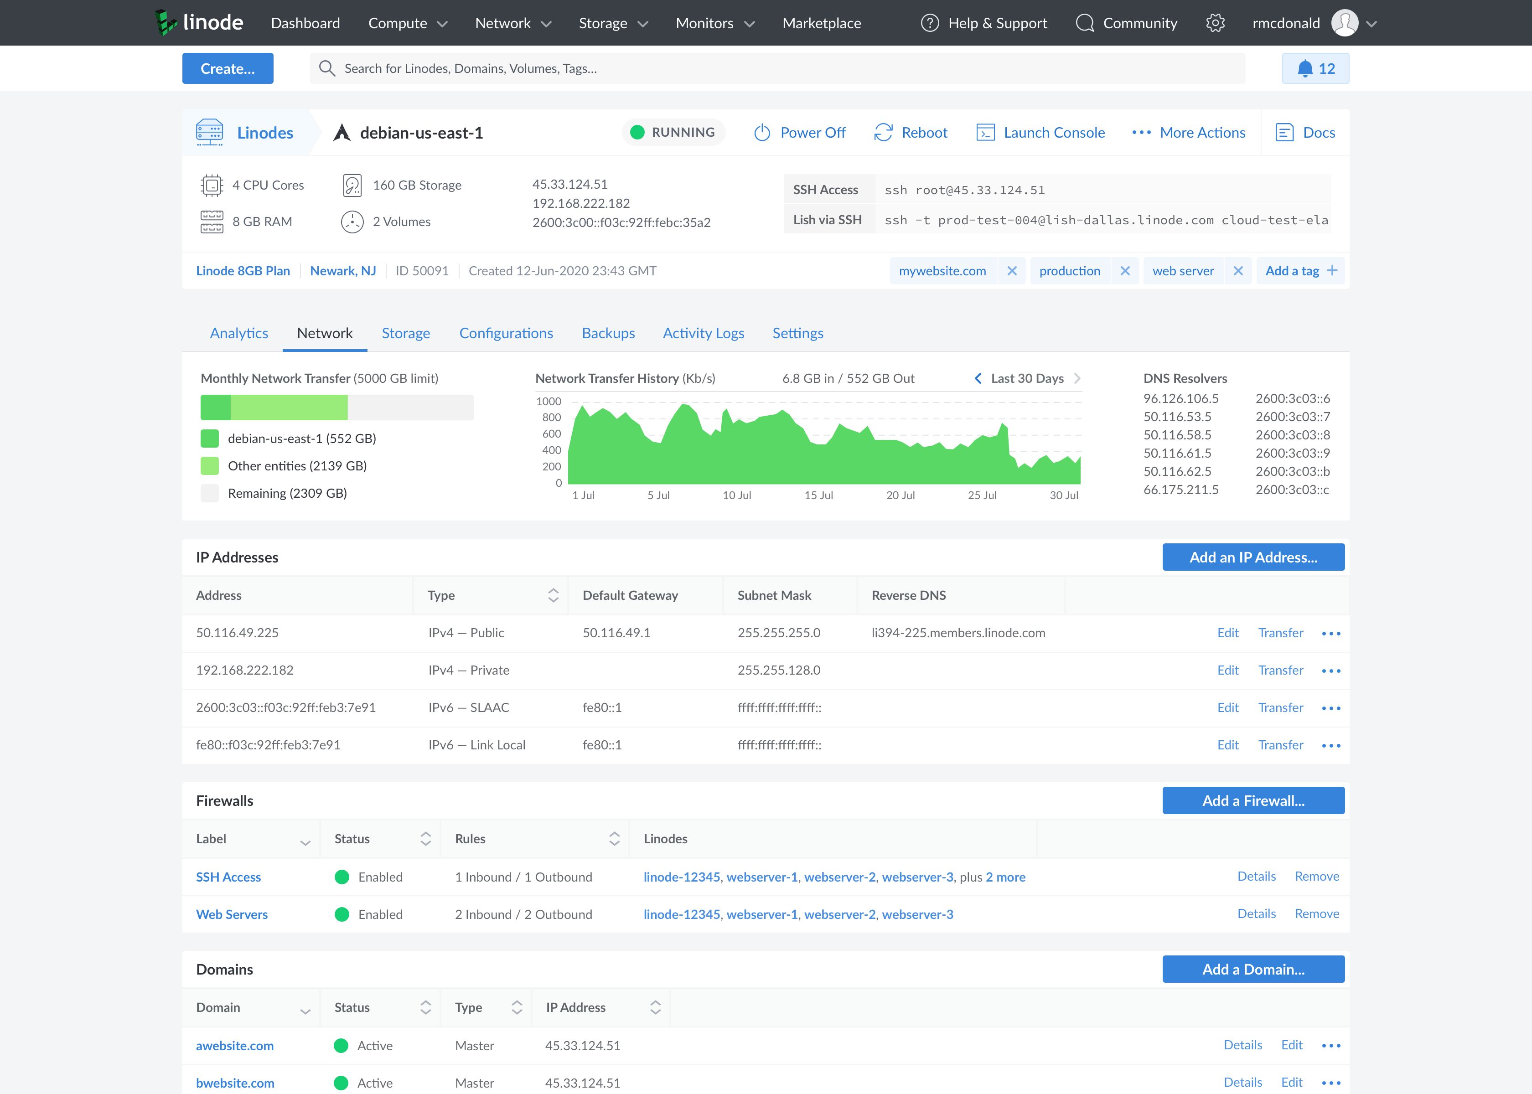Viewport: 1532px width, 1094px height.
Task: Switch to the Backups tab
Action: click(608, 333)
